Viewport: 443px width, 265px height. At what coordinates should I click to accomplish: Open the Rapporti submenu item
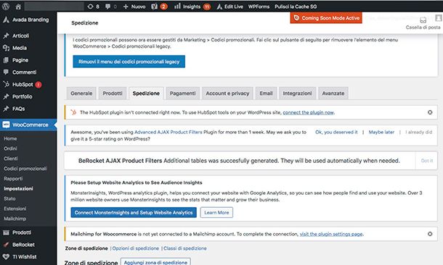[x=13, y=179]
